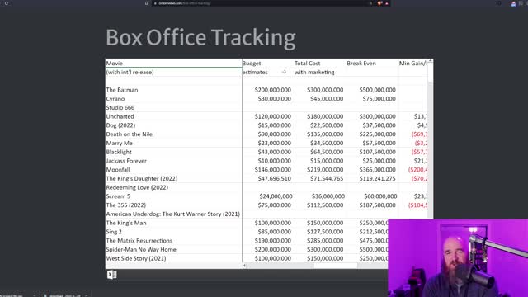
Task: Click The Batman break even $500,000,000
Action: pyautogui.click(x=377, y=90)
